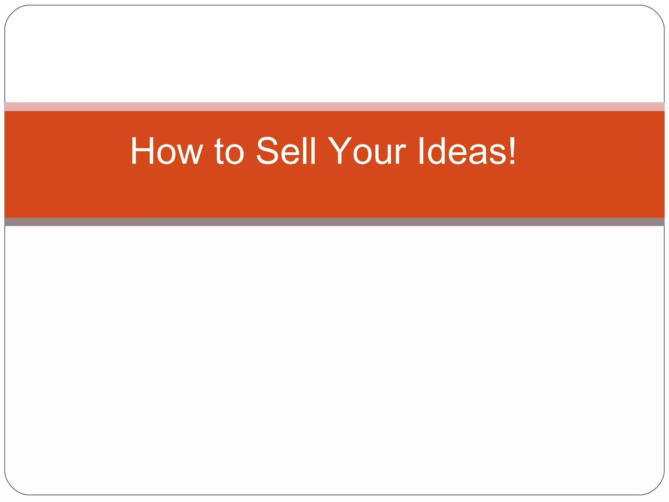Click the word "How" in the title
Viewport: 669px width, 502px height.
click(167, 151)
